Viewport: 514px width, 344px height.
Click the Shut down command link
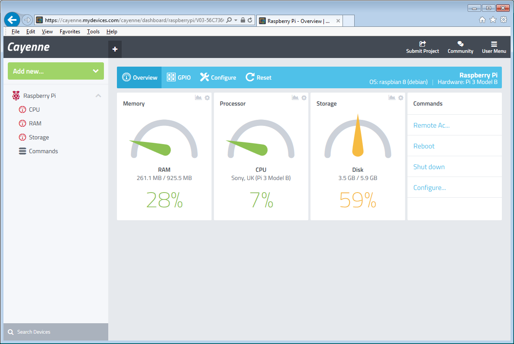tap(429, 167)
